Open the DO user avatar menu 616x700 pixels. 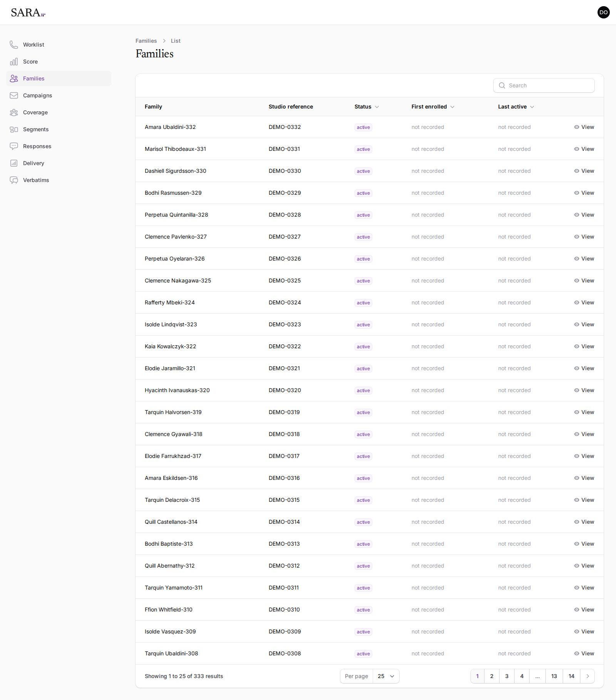(603, 12)
